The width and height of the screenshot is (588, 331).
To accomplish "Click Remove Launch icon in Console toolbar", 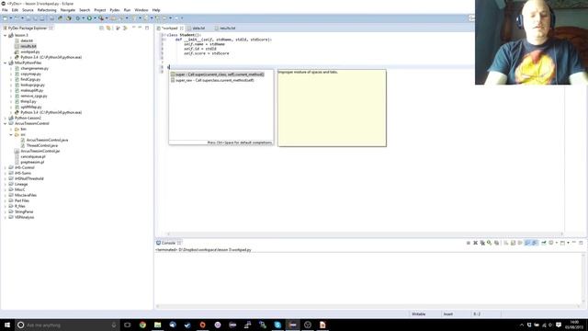I will (476, 243).
